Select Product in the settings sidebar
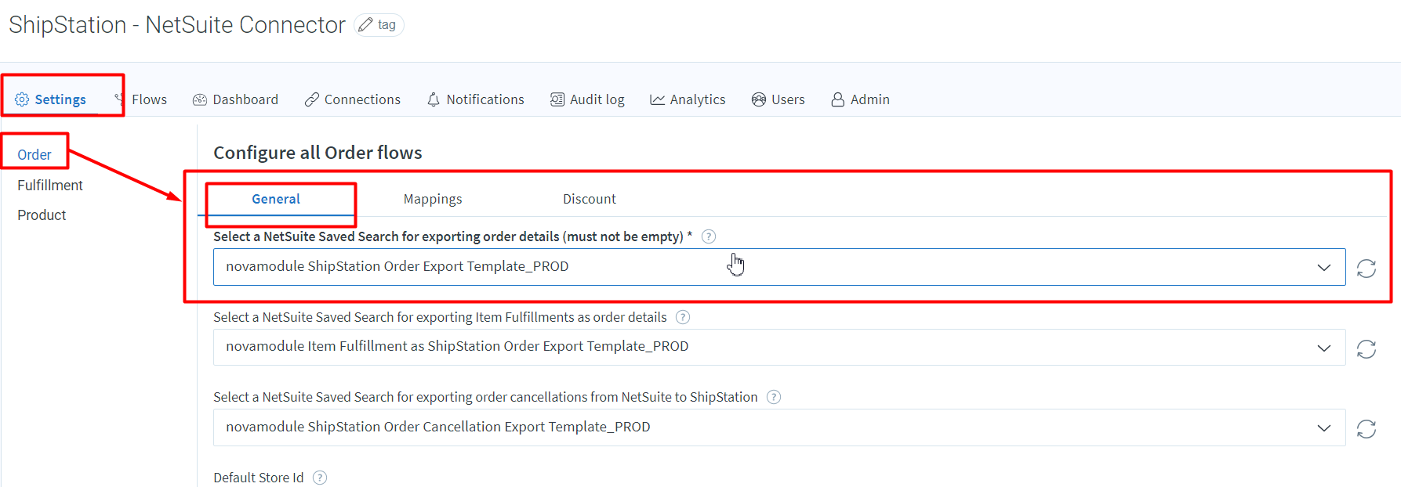 tap(42, 215)
